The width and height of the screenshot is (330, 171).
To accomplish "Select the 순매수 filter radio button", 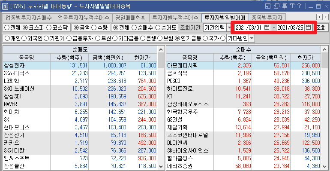I will (134, 27).
